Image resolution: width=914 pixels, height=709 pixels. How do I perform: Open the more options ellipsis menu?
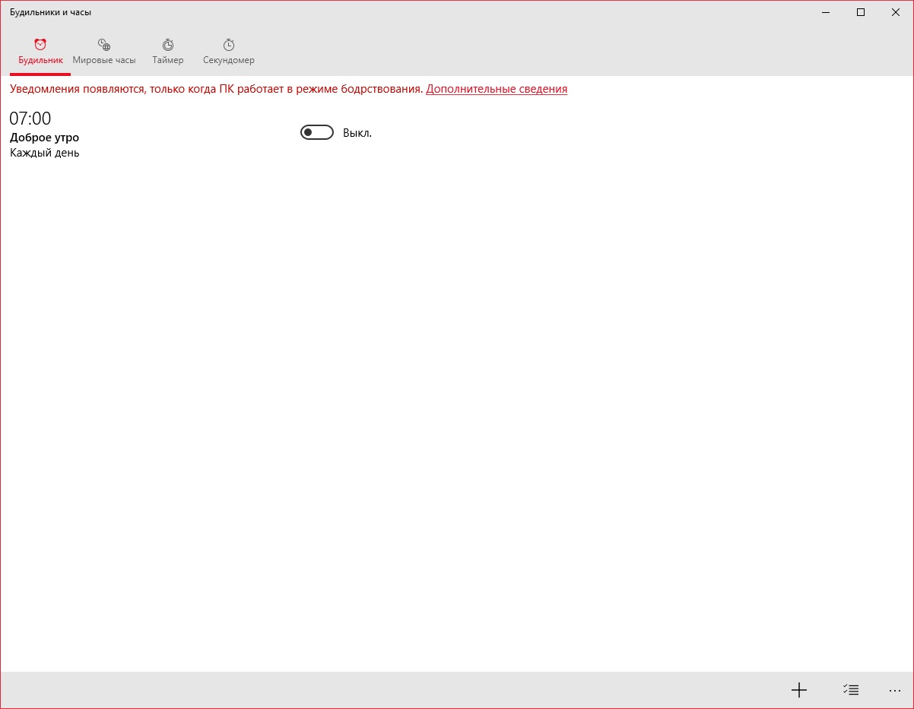point(894,690)
